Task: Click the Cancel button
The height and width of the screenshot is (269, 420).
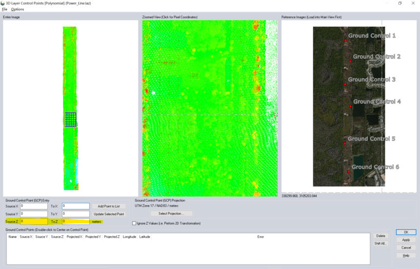Action: (406, 247)
